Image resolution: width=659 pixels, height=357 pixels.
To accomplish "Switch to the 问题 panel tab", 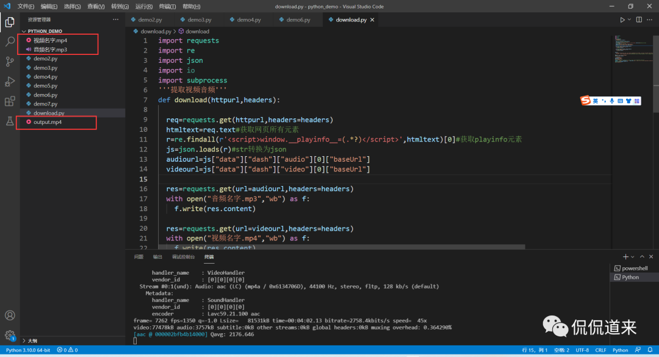I will coord(139,256).
